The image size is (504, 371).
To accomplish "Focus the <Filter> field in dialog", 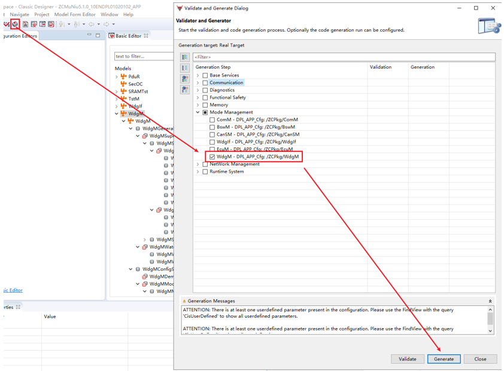I will tap(344, 57).
